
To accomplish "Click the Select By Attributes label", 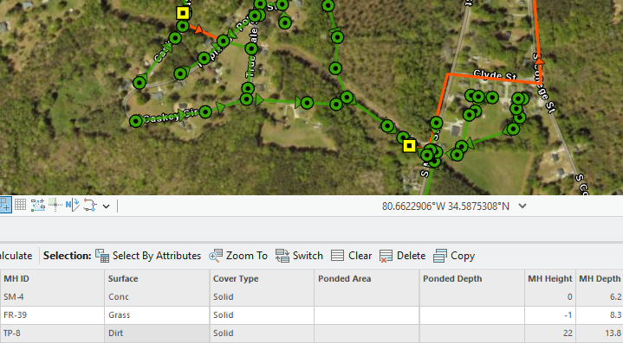I will (157, 256).
